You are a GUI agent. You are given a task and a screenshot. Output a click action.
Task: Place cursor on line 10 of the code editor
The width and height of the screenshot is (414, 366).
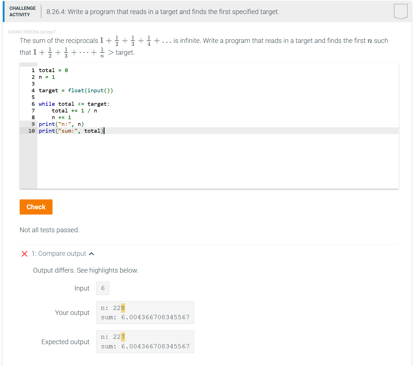pyautogui.click(x=72, y=131)
